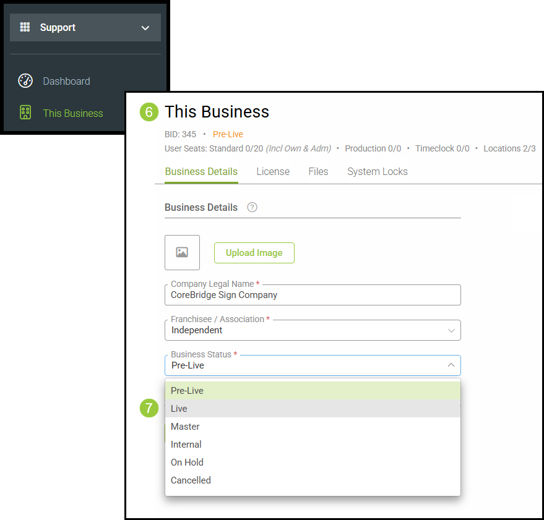Viewport: 544px width, 520px height.
Task: Switch to the License tab
Action: click(273, 172)
